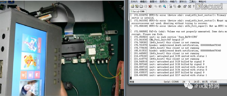227x96 pixels.
Task: Open the 工具(L) menu
Action: click(x=193, y=2)
